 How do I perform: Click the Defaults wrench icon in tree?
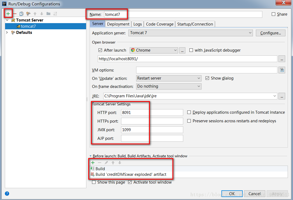13,33
